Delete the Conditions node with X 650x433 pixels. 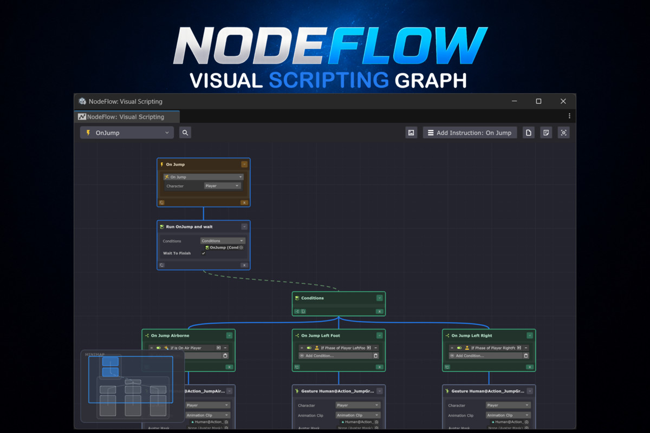pos(380,312)
